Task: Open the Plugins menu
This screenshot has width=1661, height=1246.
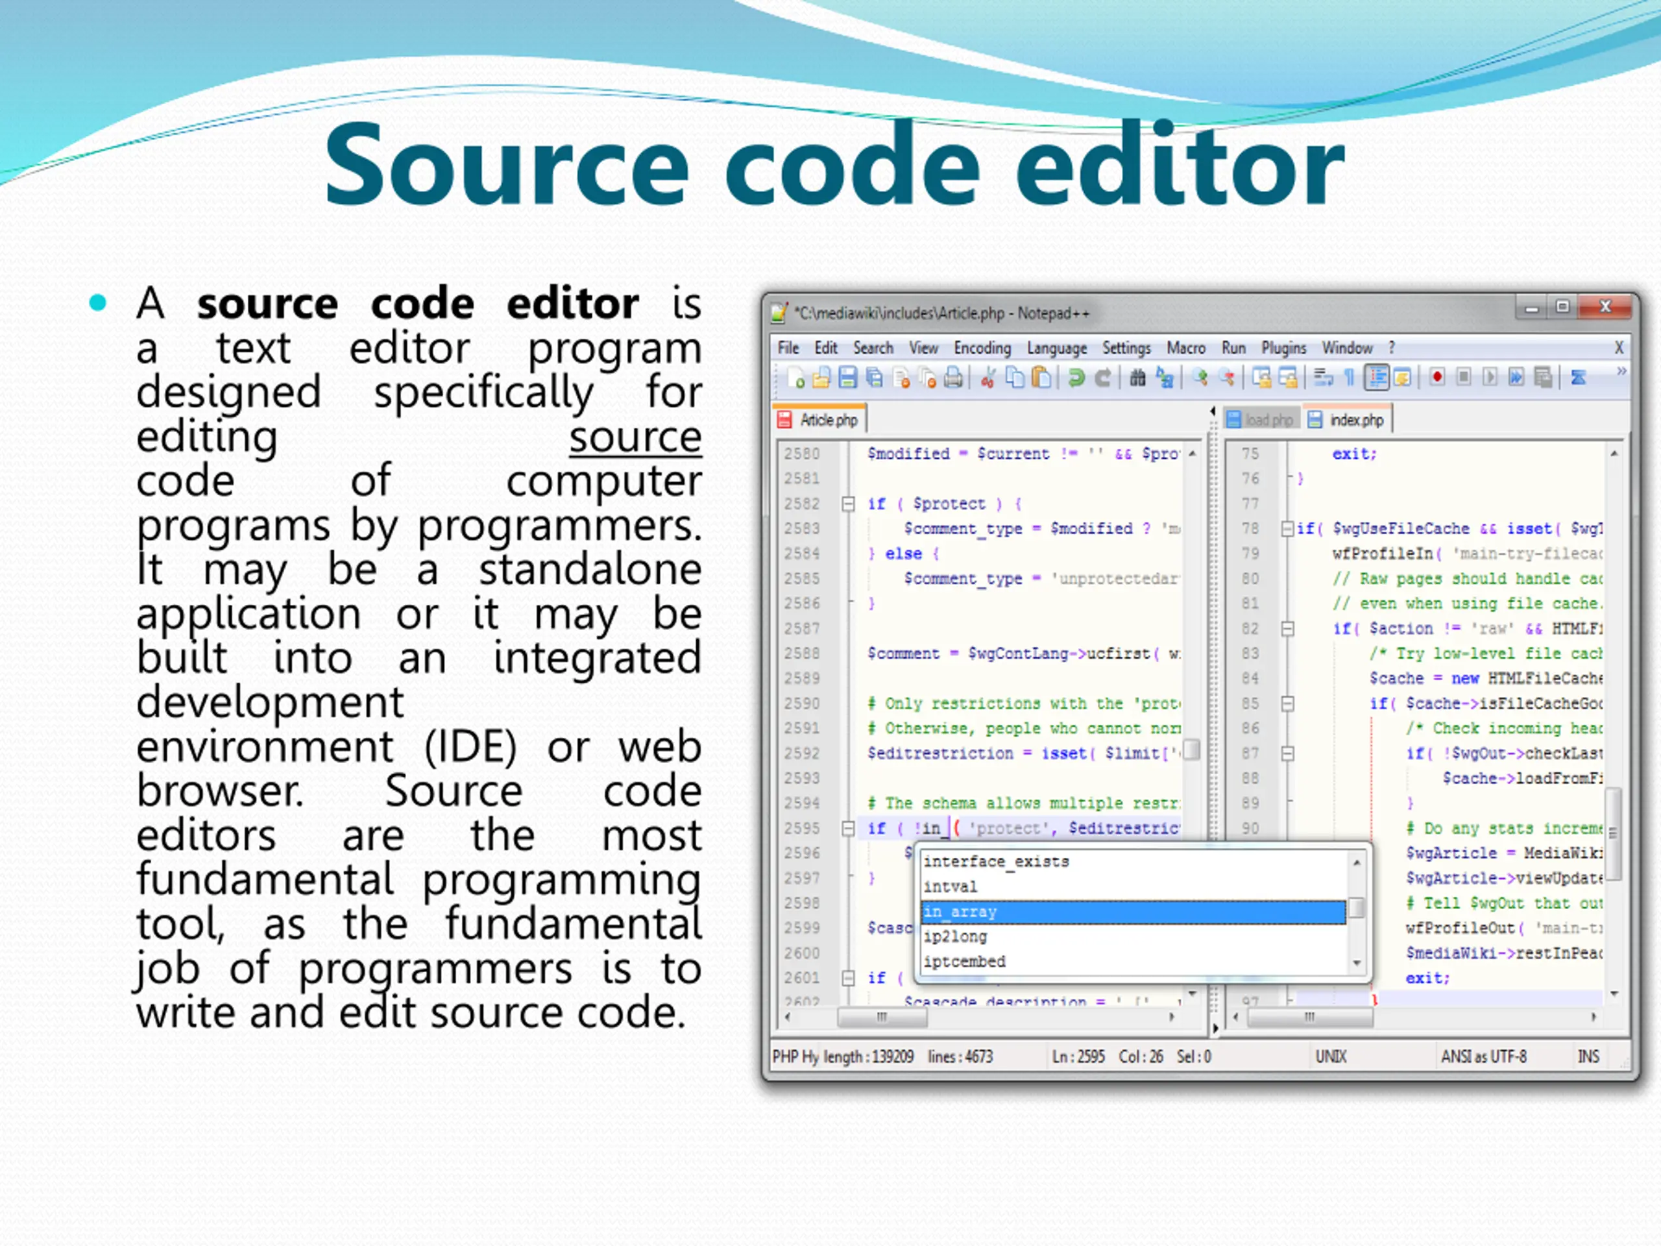Action: tap(1283, 348)
